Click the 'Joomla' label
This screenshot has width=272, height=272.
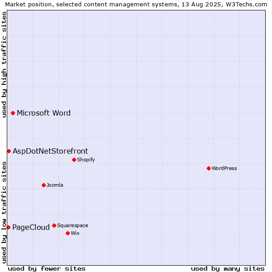[55, 185]
